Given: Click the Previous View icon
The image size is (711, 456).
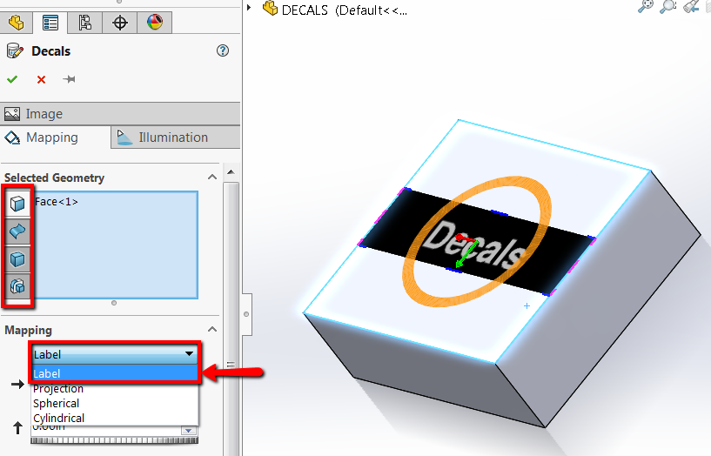Looking at the screenshot, I should (691, 6).
